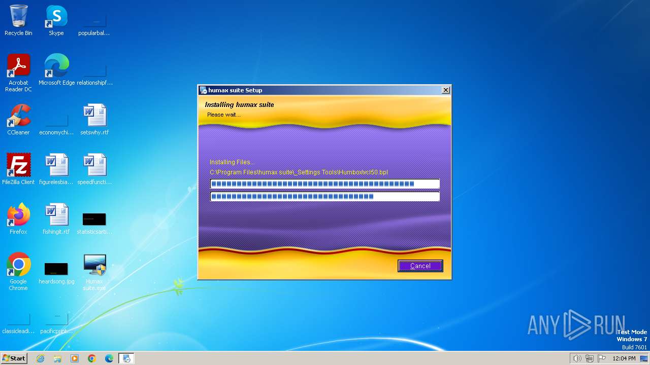Open the network tray icon

[x=590, y=358]
